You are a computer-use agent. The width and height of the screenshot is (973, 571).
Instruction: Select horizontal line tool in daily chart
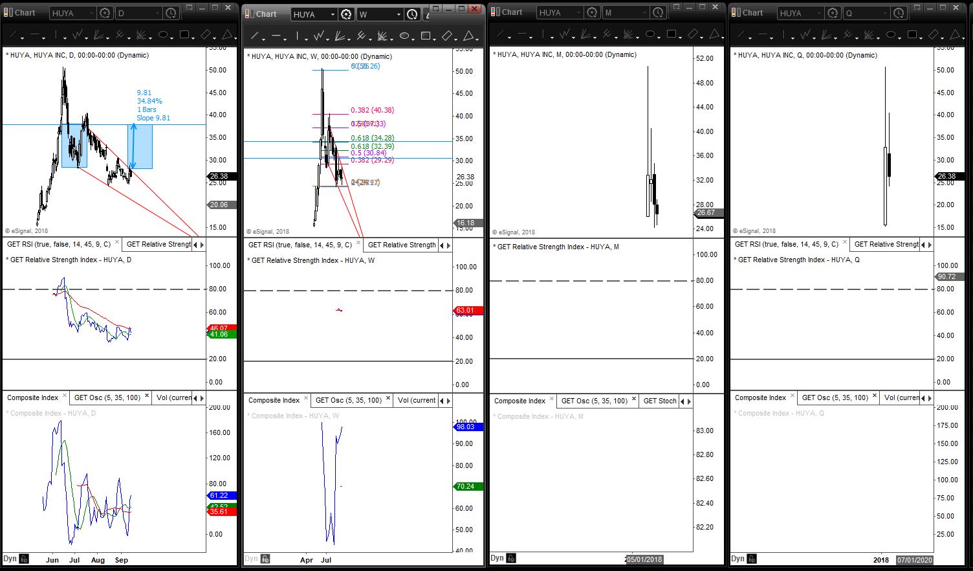coord(35,34)
